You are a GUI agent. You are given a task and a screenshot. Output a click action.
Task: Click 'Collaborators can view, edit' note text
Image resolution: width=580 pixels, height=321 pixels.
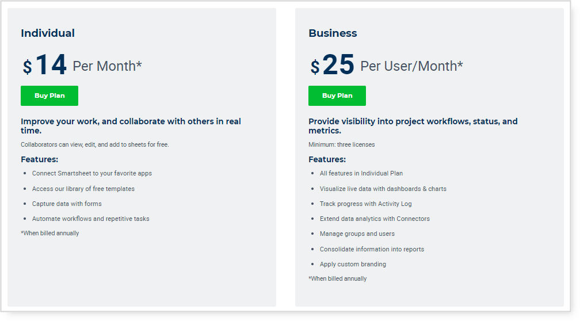click(x=95, y=144)
